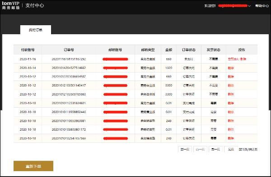Delete the unpaid 2020-11-16 order
271x177 pixels.
243,59
